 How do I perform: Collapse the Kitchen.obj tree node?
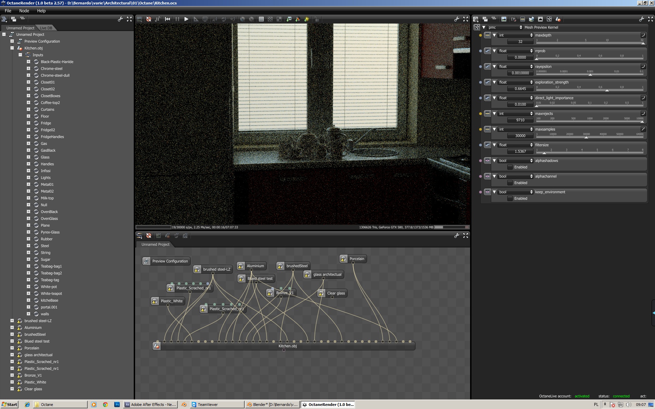click(x=12, y=48)
